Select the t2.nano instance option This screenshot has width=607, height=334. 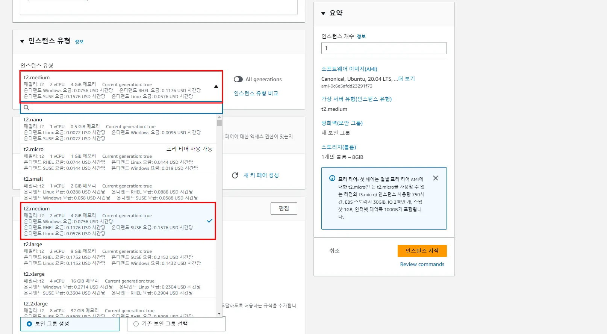[118, 129]
